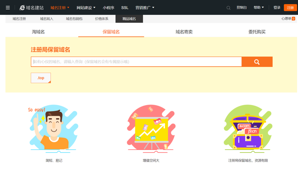Click the reserved domain search input field
The image size is (298, 172).
coord(136,62)
